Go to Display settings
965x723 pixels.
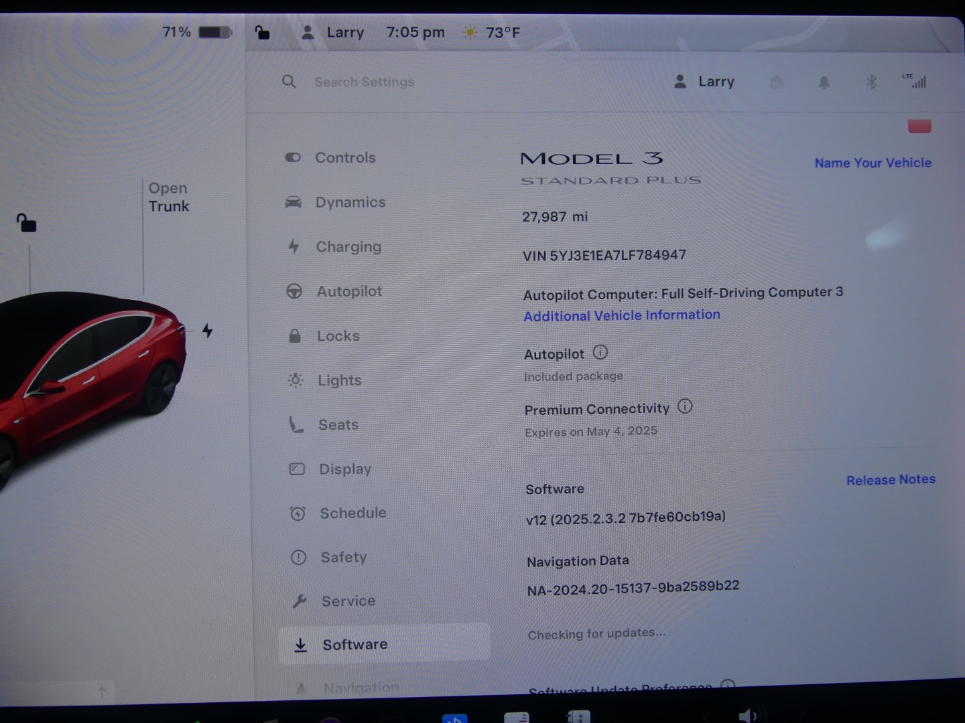tap(344, 469)
